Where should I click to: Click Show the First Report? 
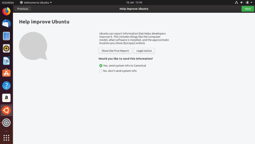click(115, 51)
